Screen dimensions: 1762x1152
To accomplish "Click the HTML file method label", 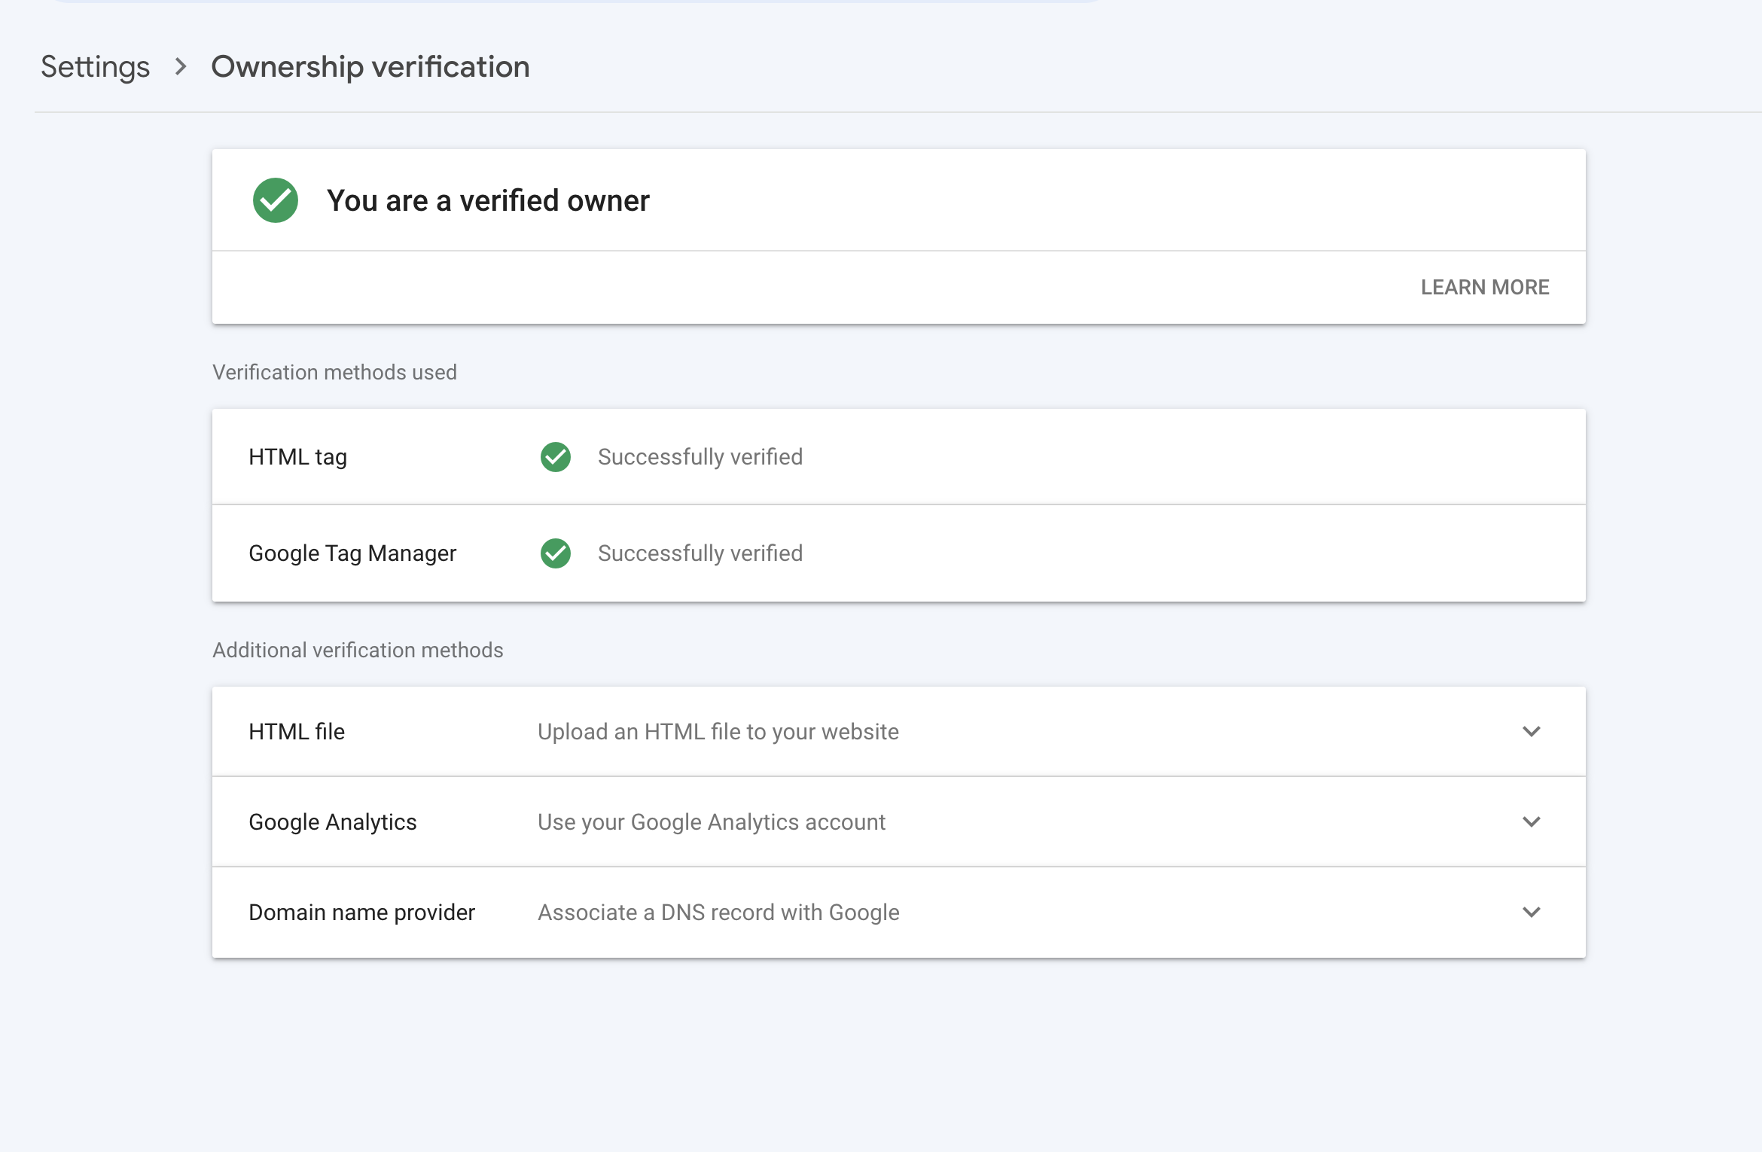I will (x=297, y=732).
